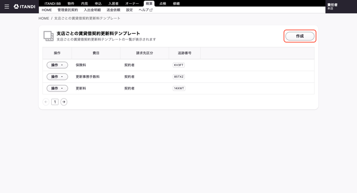Click page number 1 in pagination
The width and height of the screenshot is (357, 193).
point(55,102)
